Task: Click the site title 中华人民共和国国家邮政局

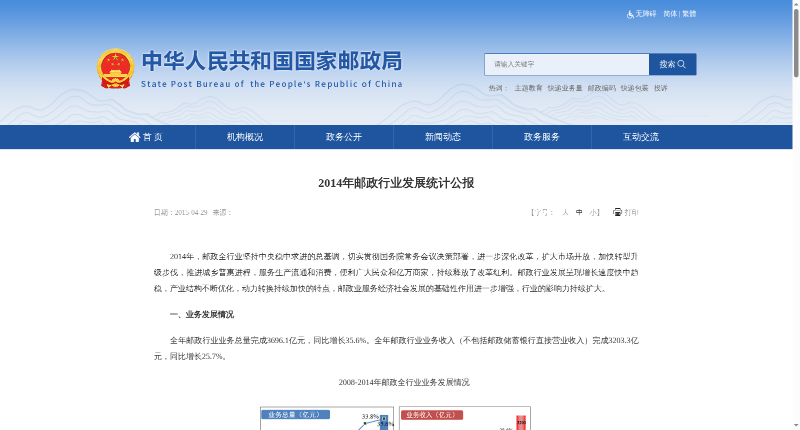Action: (x=272, y=61)
